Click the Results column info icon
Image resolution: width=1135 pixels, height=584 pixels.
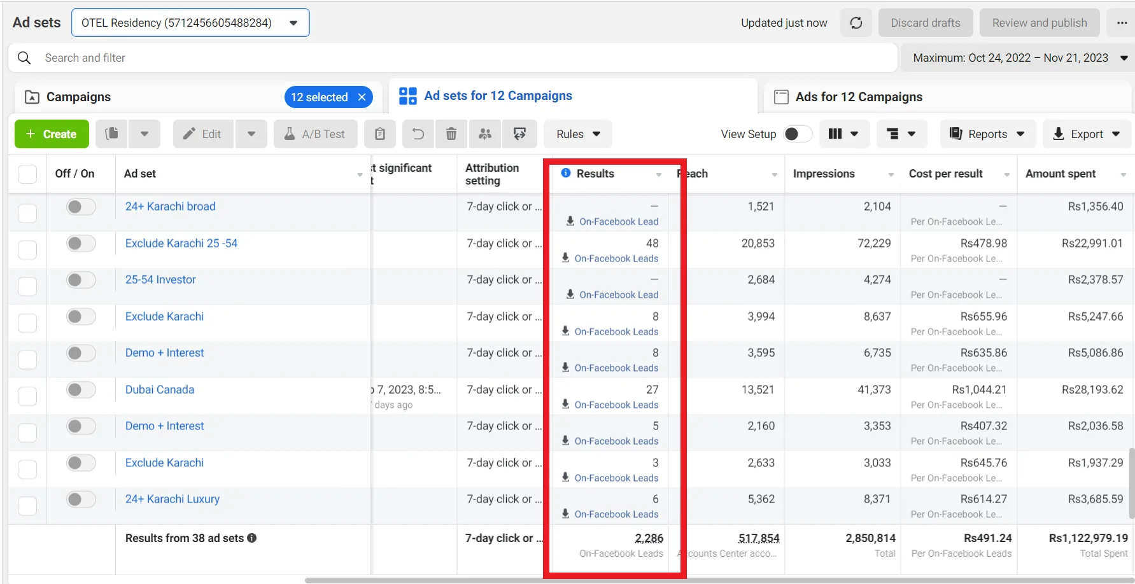tap(565, 173)
